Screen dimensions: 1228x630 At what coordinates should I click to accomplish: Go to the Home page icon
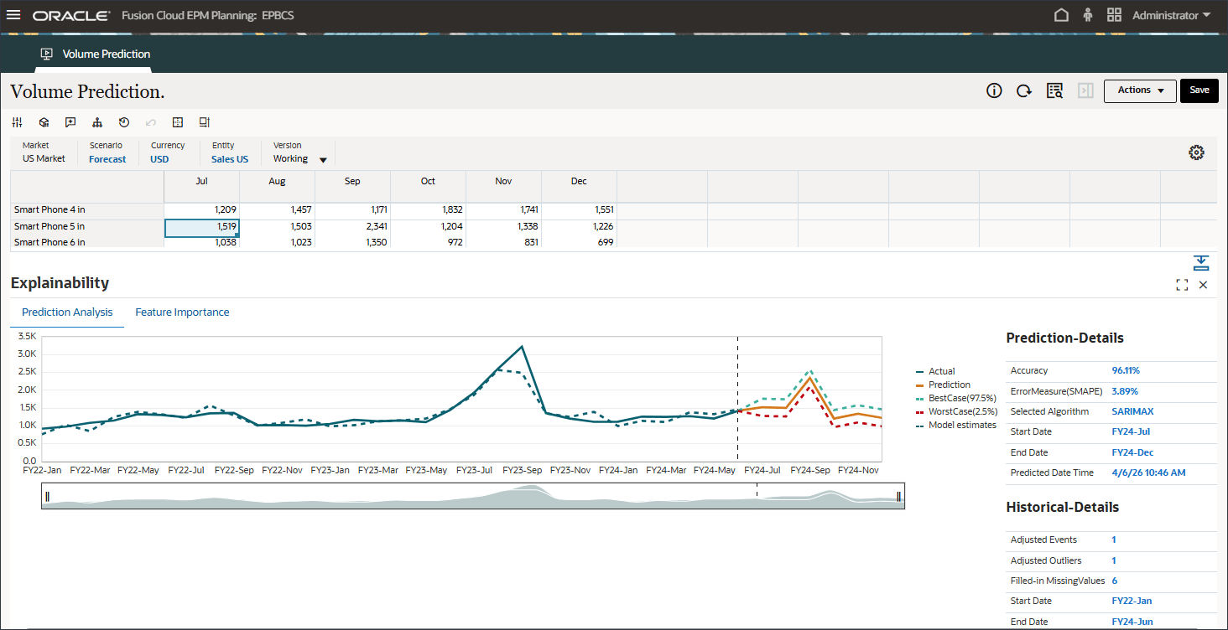[1061, 15]
